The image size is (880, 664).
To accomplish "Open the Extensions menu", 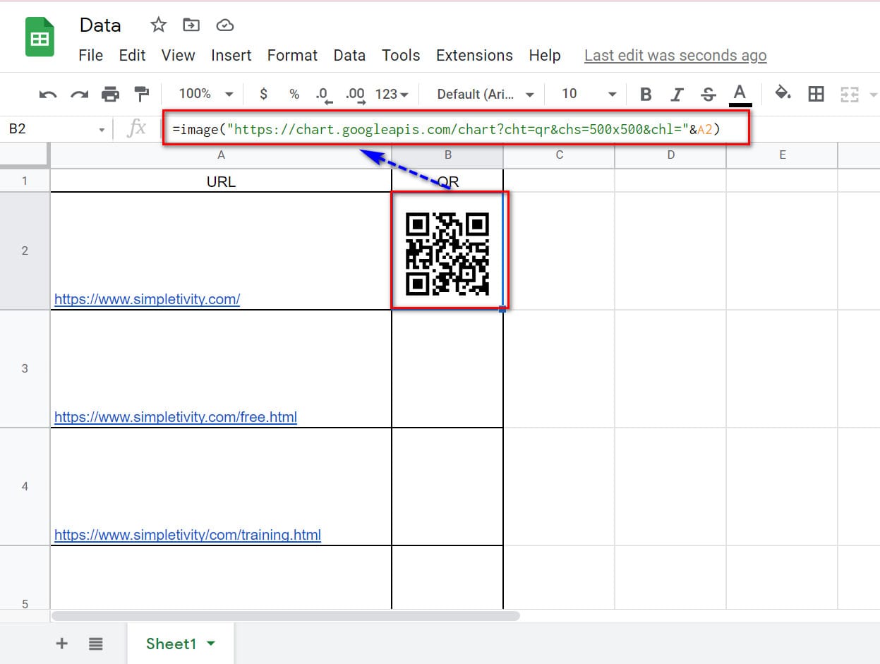I will pos(474,55).
